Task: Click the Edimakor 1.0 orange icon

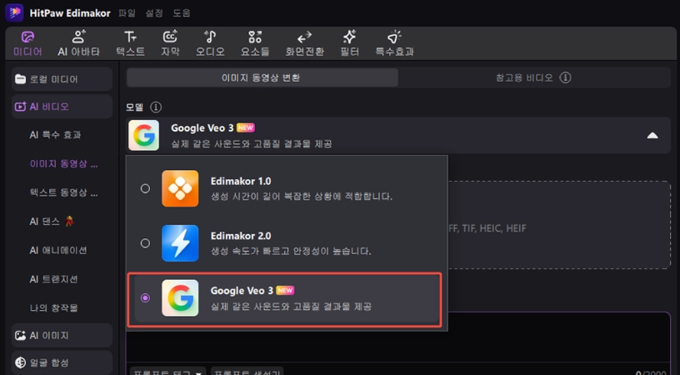Action: pyautogui.click(x=180, y=188)
